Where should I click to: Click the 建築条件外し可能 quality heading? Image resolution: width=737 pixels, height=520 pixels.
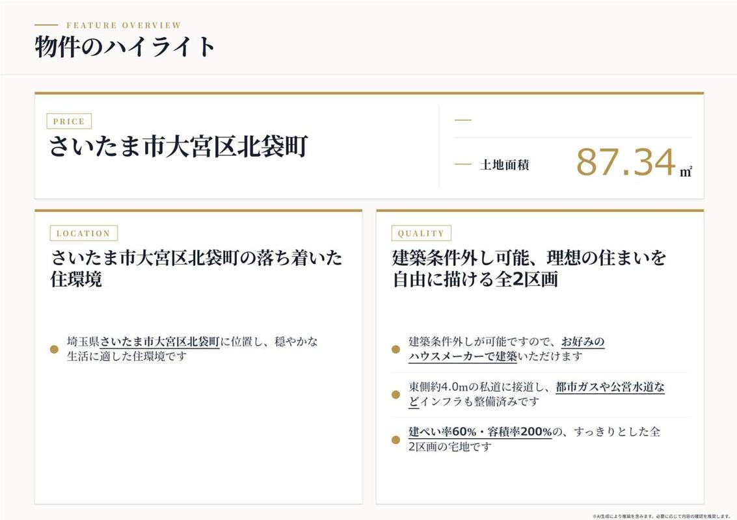(x=529, y=268)
